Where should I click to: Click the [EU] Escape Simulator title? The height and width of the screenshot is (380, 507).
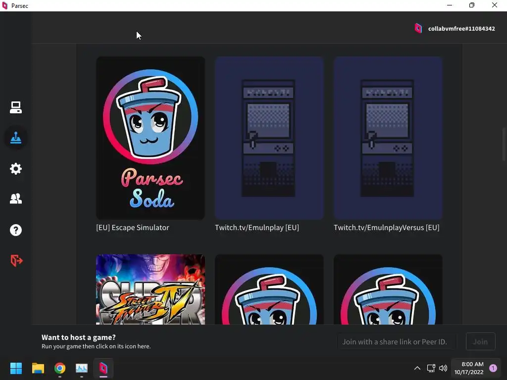(133, 228)
